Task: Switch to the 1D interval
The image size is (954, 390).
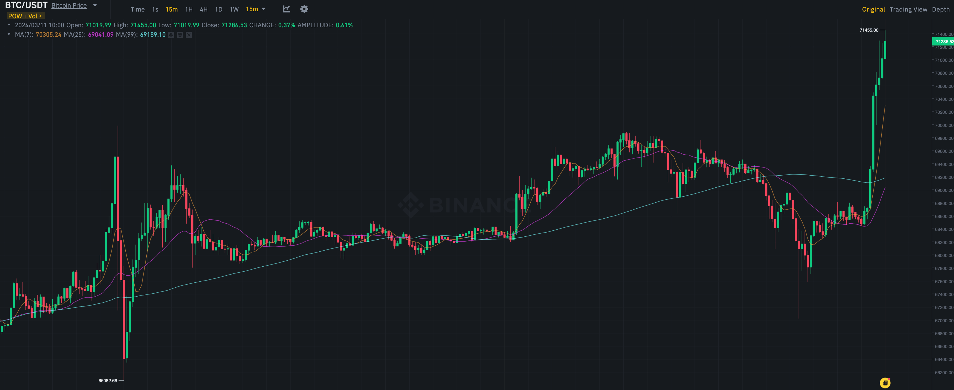Action: tap(219, 9)
